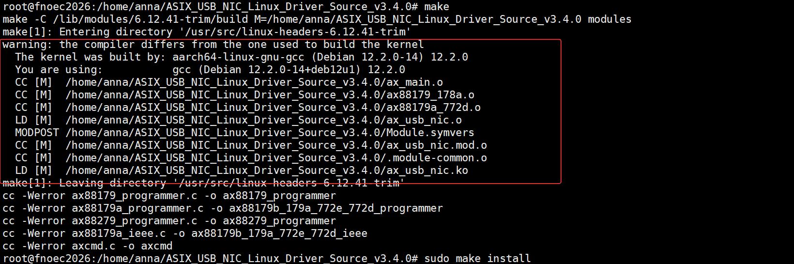This screenshot has width=794, height=264.
Task: Click the MODPOST Module.symvers line
Action: 244,133
